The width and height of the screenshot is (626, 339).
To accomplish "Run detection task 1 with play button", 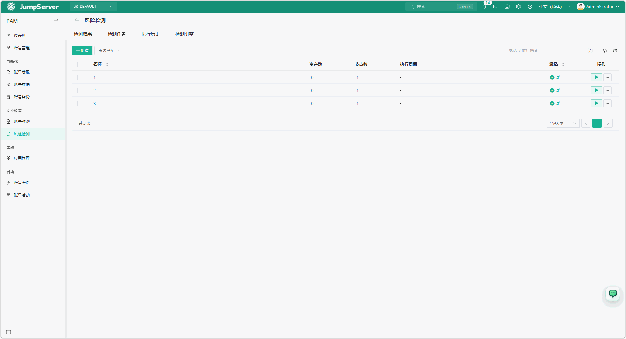I will click(596, 77).
